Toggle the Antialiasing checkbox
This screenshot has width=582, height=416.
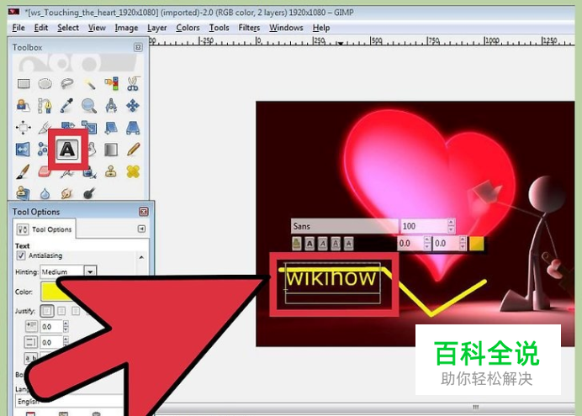[x=21, y=255]
